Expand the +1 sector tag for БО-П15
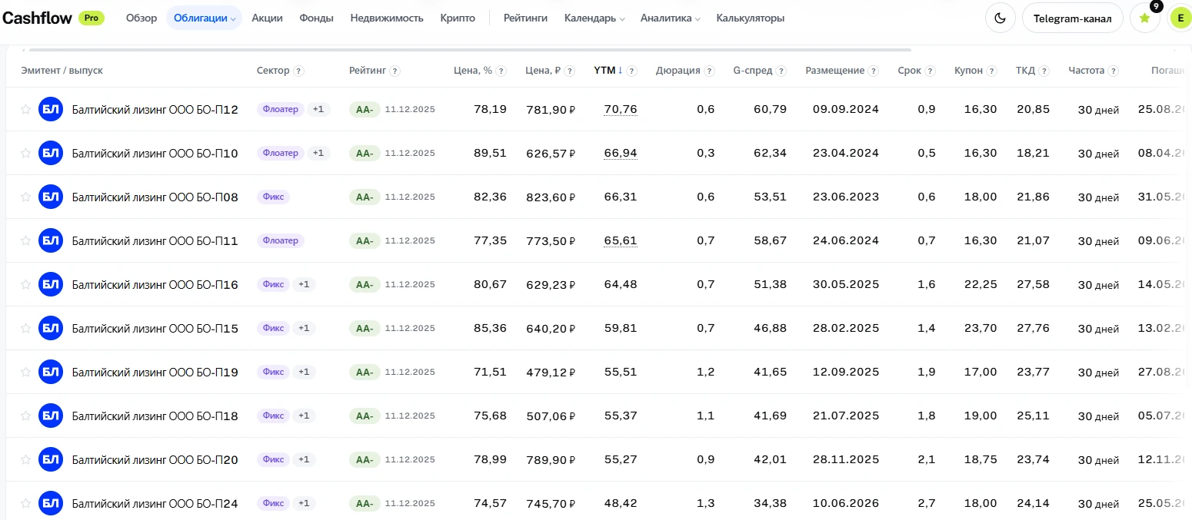The width and height of the screenshot is (1192, 520). (x=304, y=328)
